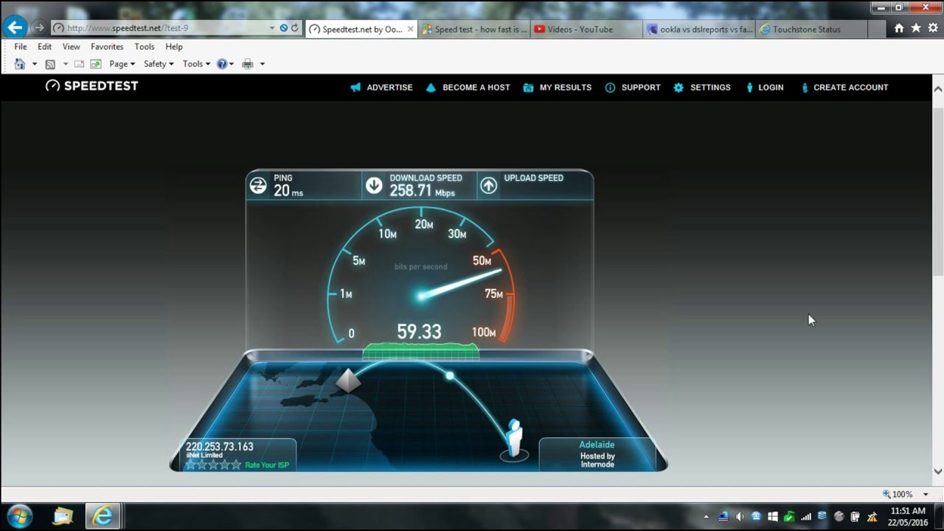The height and width of the screenshot is (531, 944).
Task: Go back with the browser back arrow
Action: click(x=15, y=28)
